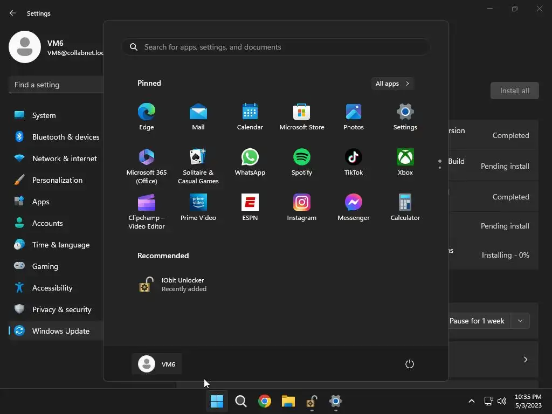
Task: Open the Calculator app
Action: 405,208
